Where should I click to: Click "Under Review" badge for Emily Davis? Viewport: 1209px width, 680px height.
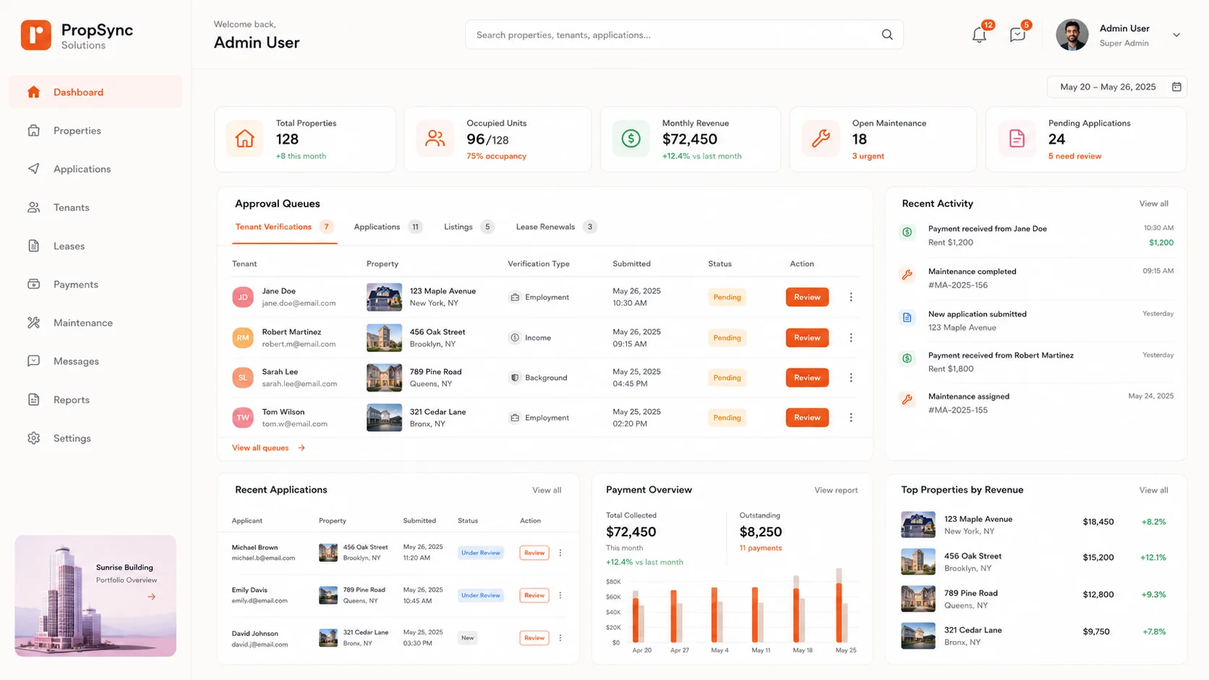tap(481, 595)
